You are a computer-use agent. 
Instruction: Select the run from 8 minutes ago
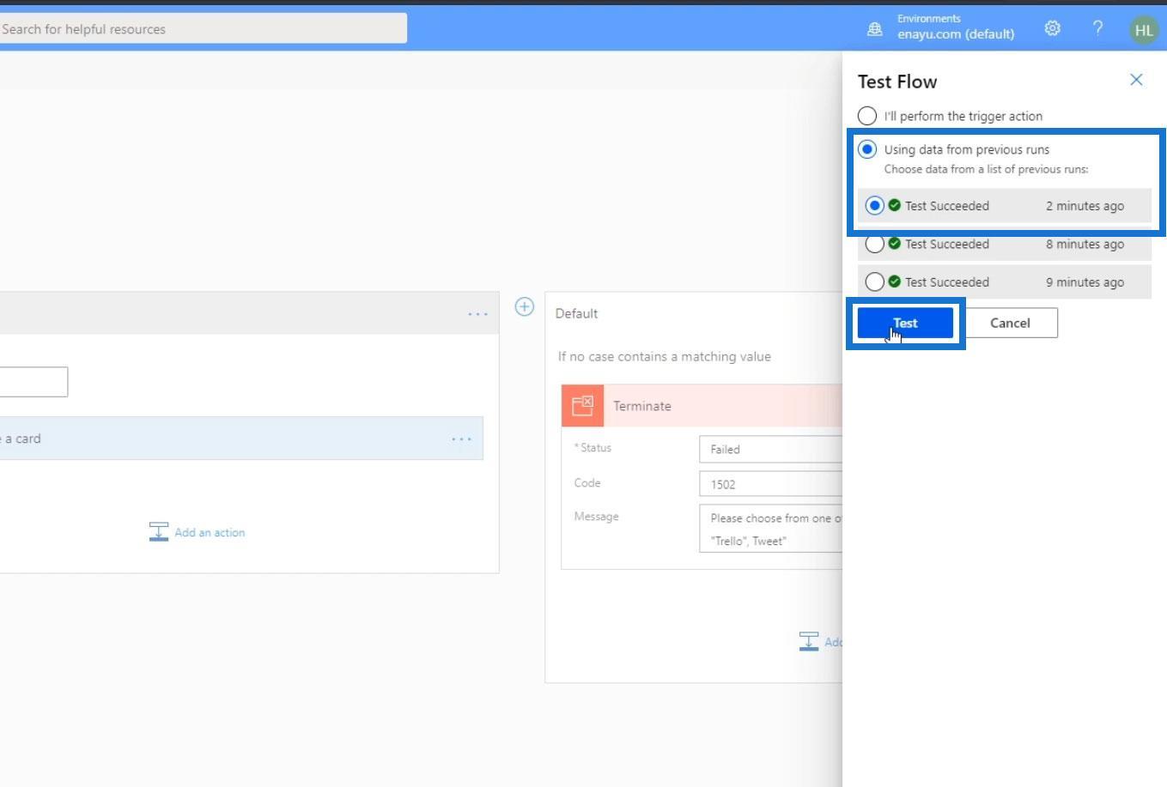874,244
